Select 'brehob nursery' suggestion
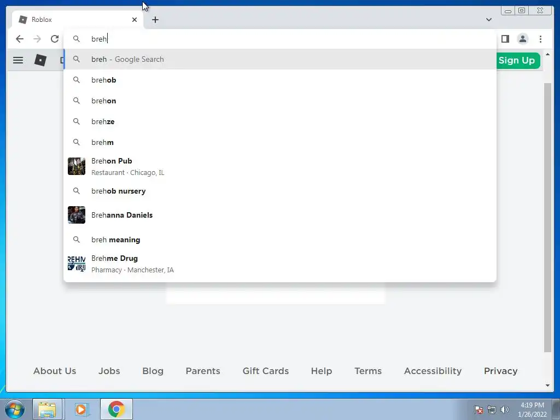The height and width of the screenshot is (420, 560). [280, 191]
